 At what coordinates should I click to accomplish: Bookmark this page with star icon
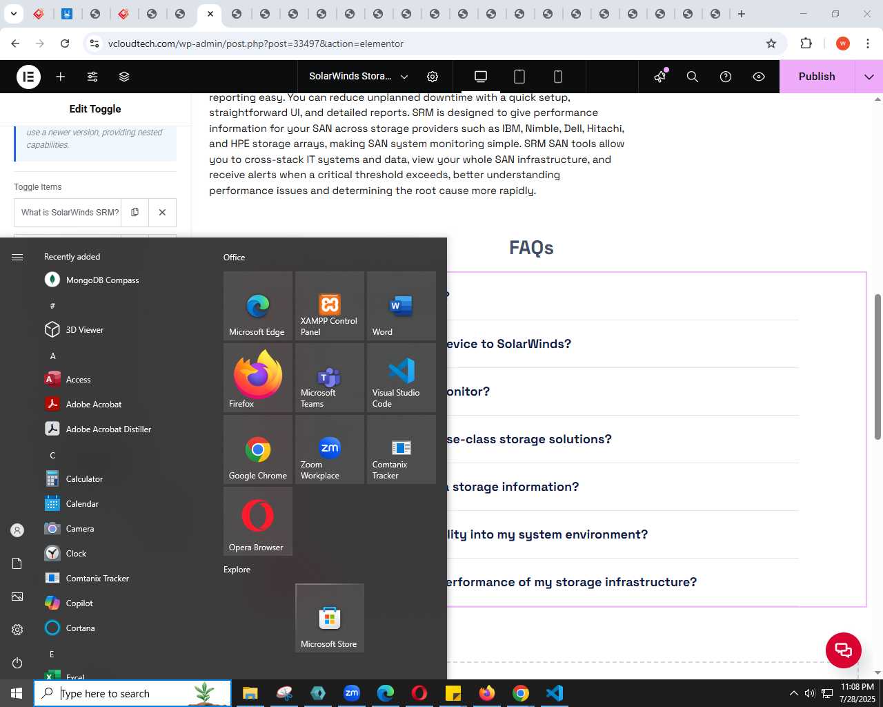pyautogui.click(x=771, y=43)
